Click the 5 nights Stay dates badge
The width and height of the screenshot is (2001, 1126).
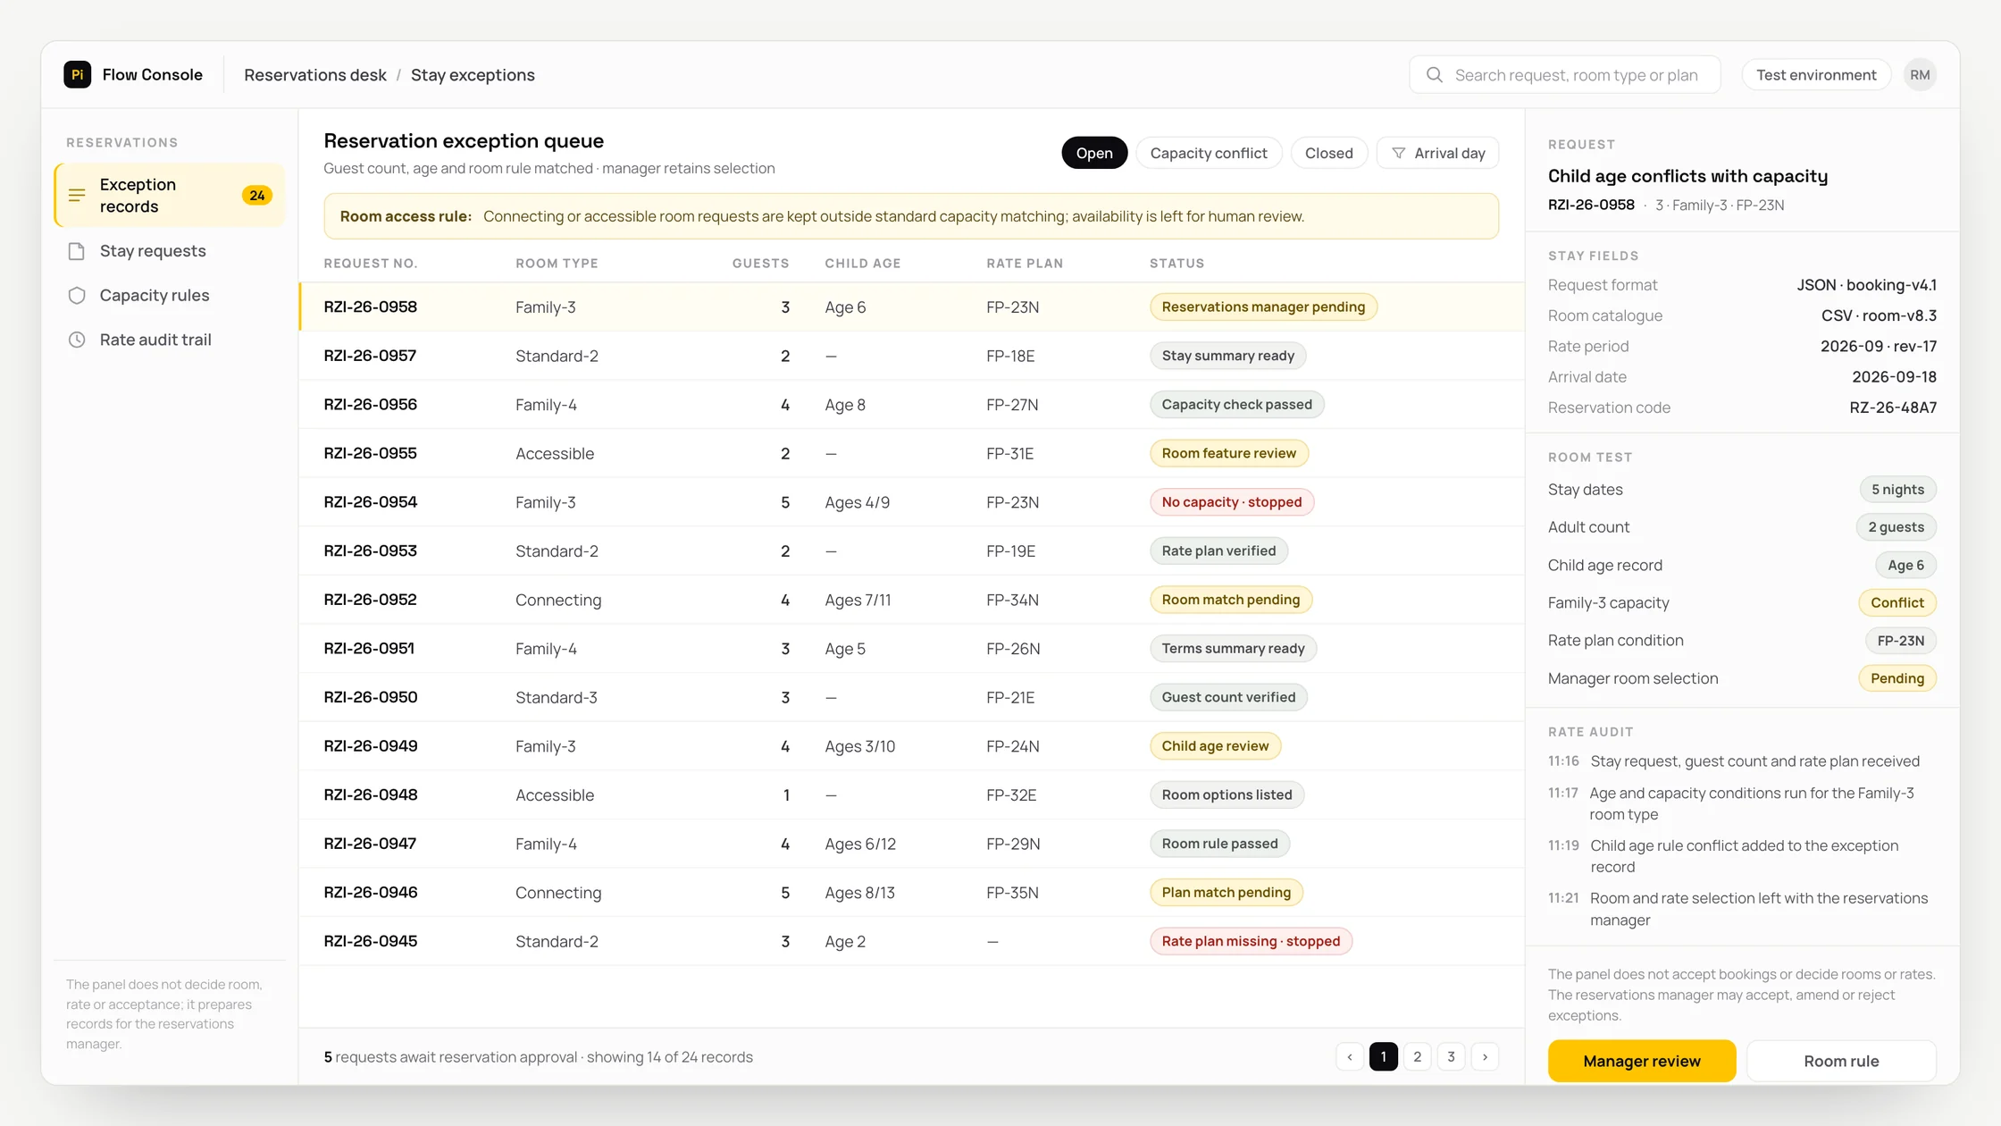coord(1897,490)
